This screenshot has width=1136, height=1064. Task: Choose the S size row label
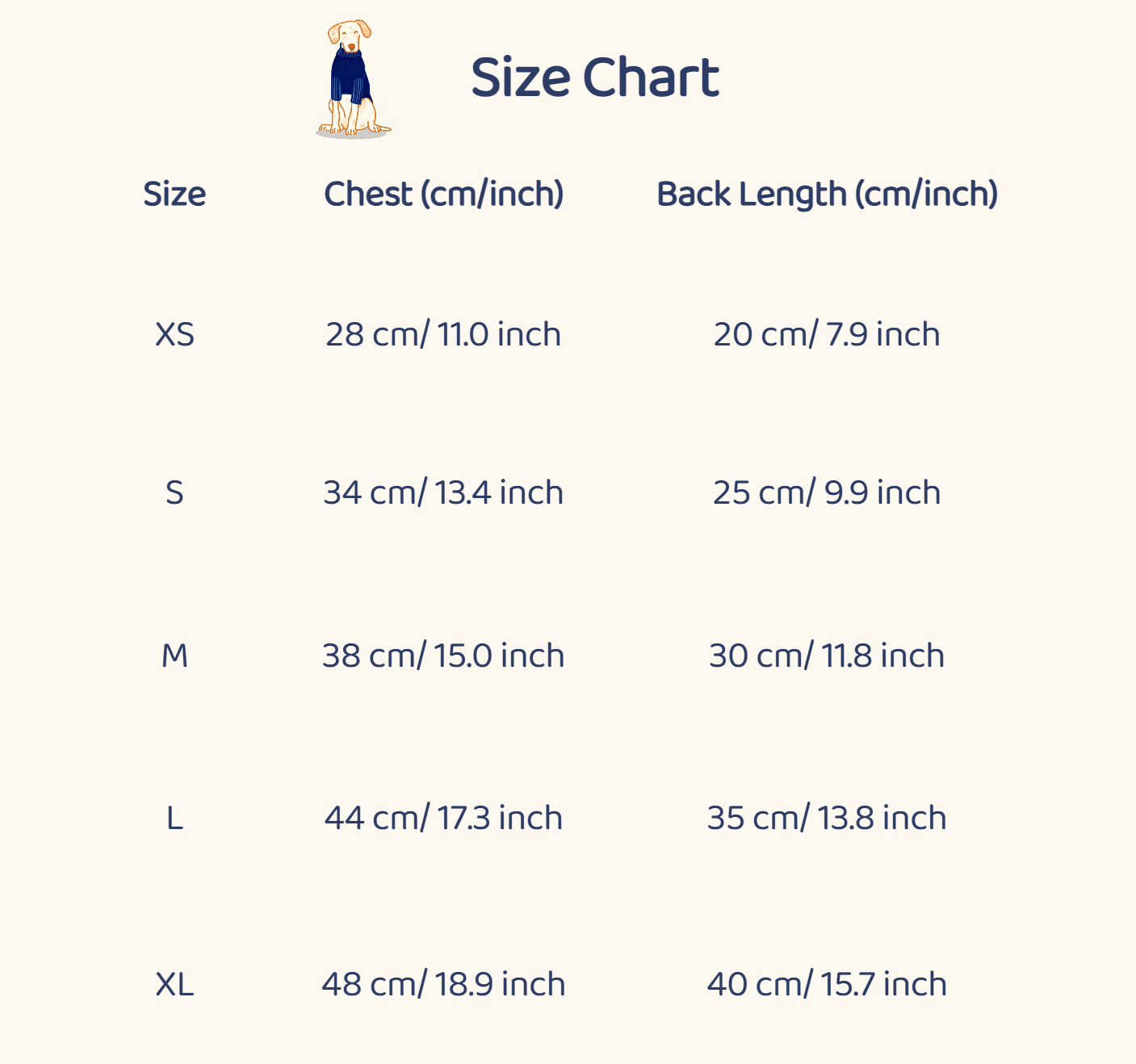pos(174,492)
